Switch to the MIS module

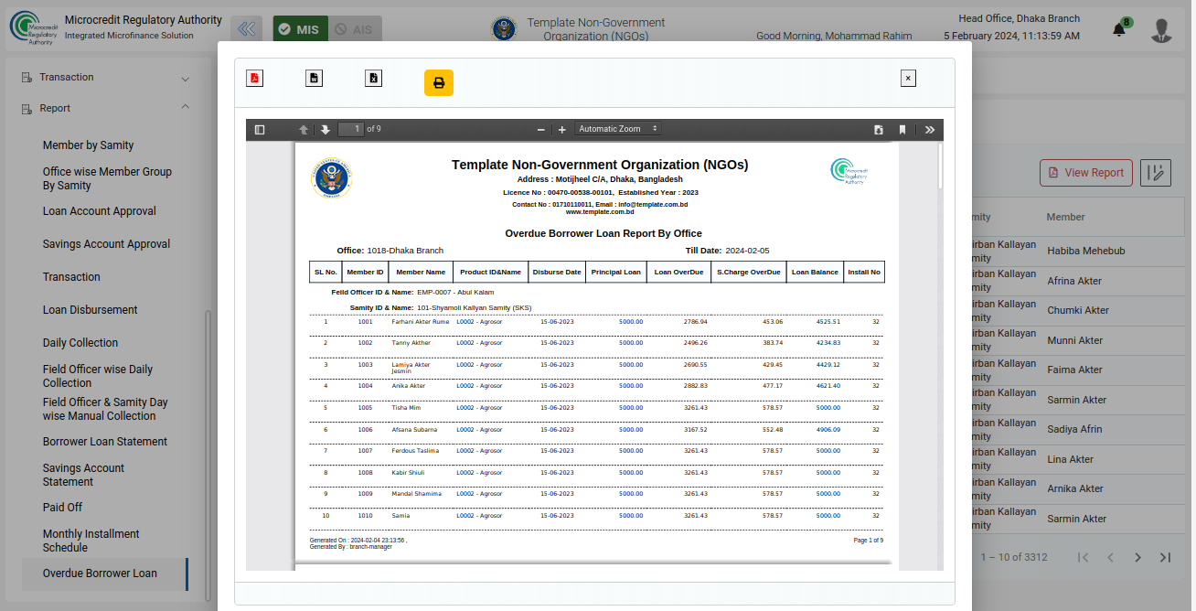click(x=298, y=29)
